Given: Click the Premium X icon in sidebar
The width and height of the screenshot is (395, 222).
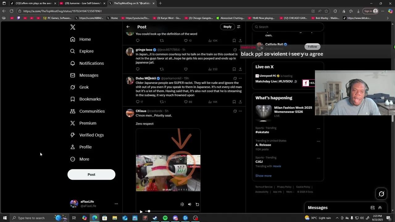Looking at the screenshot, I should (x=73, y=123).
